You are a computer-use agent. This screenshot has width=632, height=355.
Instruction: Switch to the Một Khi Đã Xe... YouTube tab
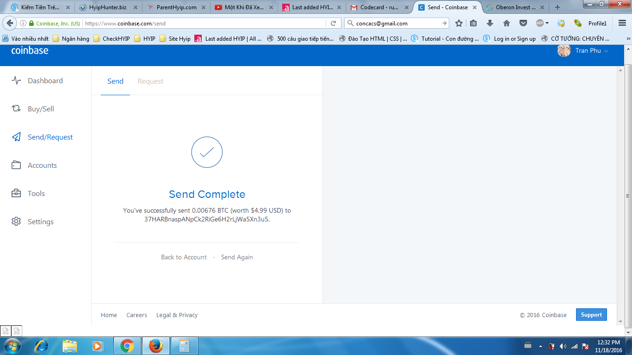244,7
